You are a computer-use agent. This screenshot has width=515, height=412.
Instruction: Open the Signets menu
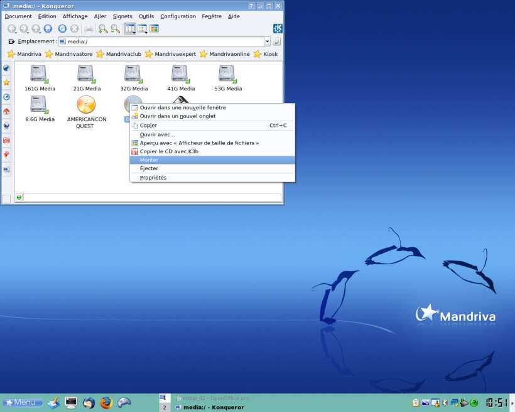point(122,16)
